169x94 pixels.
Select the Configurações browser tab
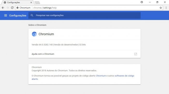[x=18, y=2]
